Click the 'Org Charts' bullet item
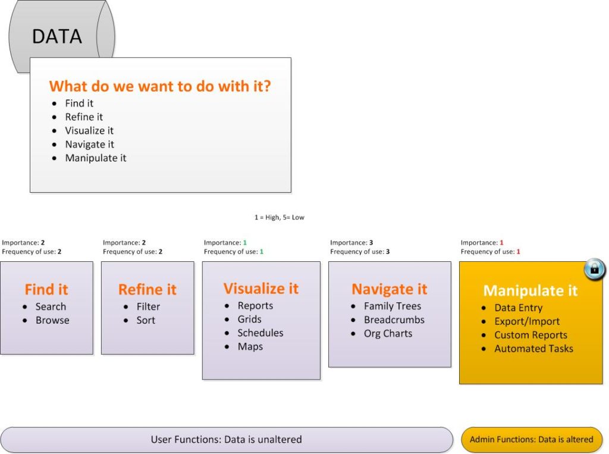Viewport: 609px width, 454px height. tap(388, 334)
